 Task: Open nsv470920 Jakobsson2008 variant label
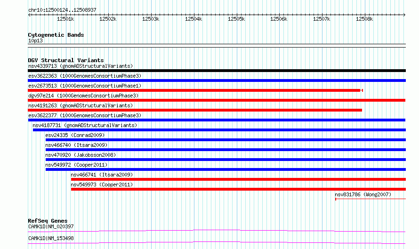[x=81, y=155]
